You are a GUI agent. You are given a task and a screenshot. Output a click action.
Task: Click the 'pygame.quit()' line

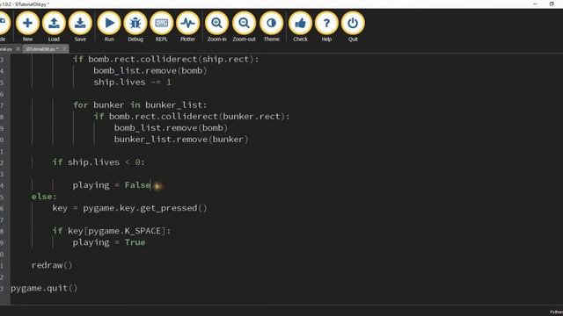click(x=44, y=289)
